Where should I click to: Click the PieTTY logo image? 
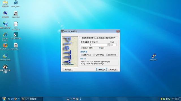70,52
